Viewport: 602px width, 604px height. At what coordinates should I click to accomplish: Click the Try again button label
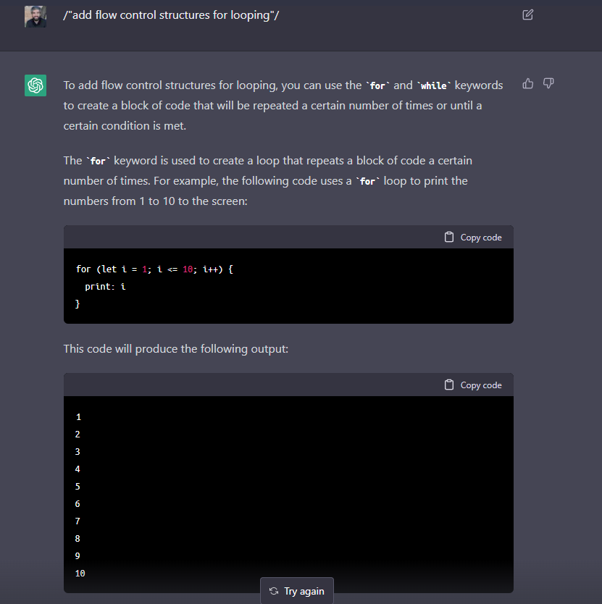[304, 591]
